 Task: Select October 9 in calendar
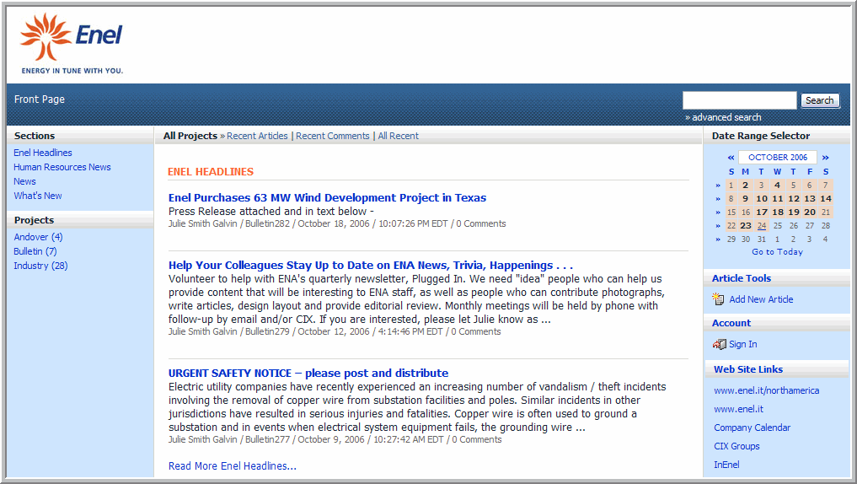(746, 198)
